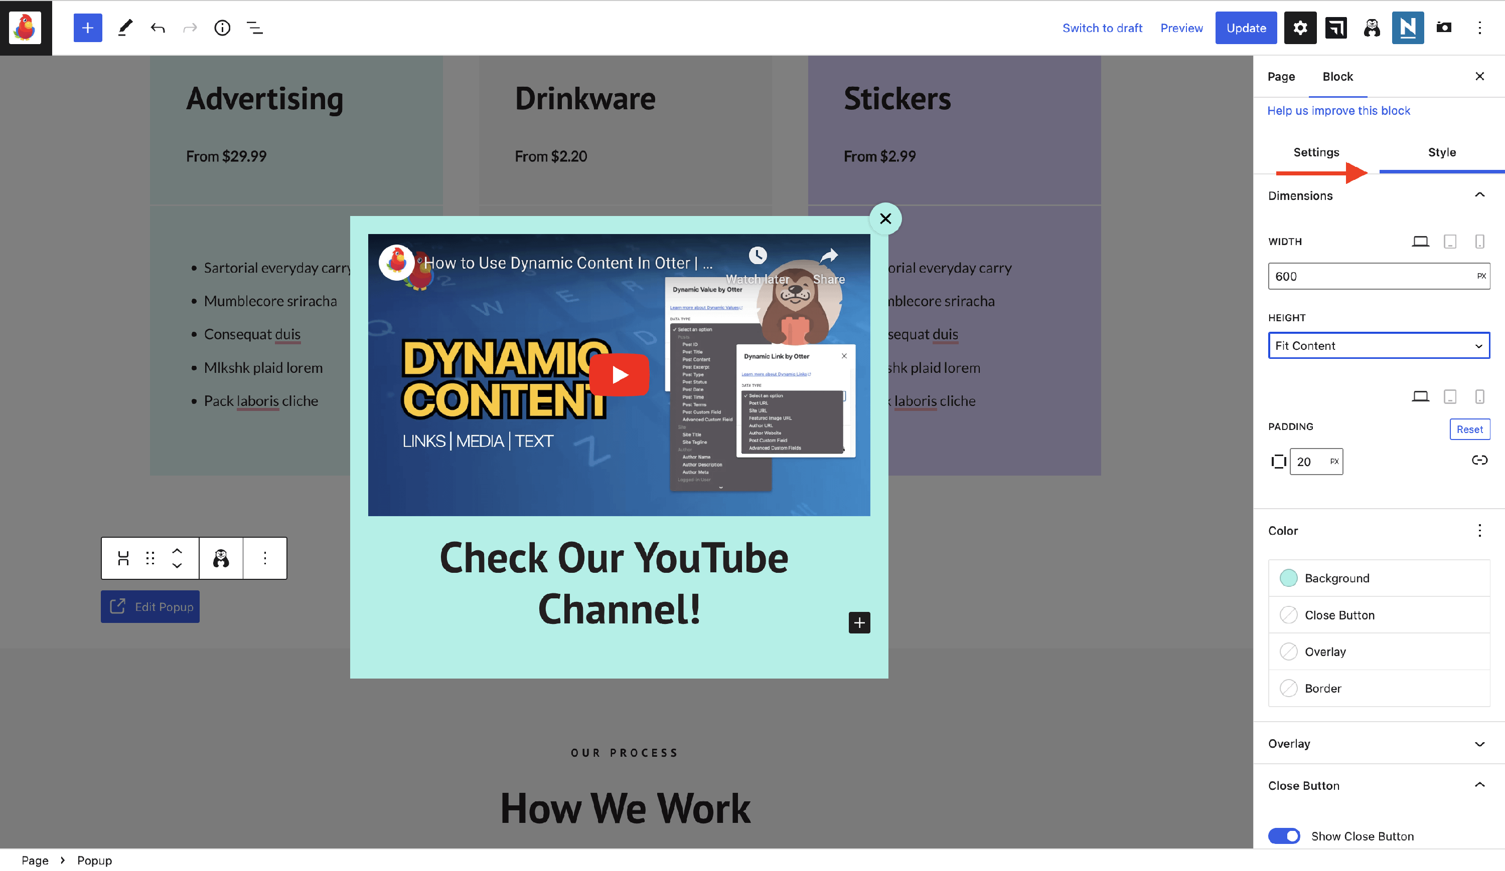Viewport: 1505px width, 871px height.
Task: Click the undo arrow icon
Action: (158, 28)
